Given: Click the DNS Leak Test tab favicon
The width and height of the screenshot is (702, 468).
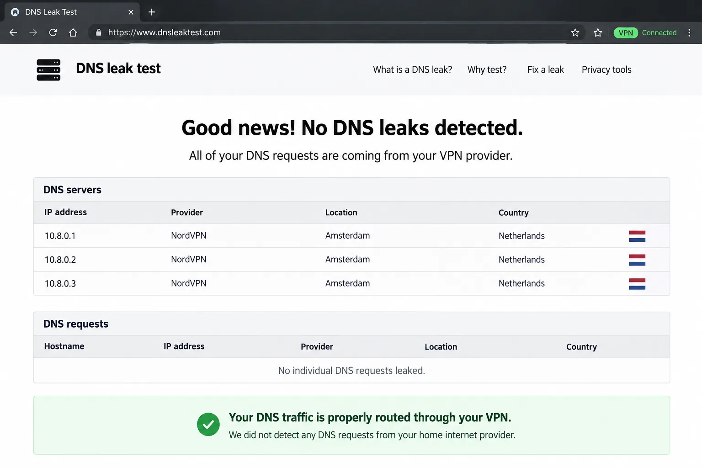Looking at the screenshot, I should (x=15, y=12).
